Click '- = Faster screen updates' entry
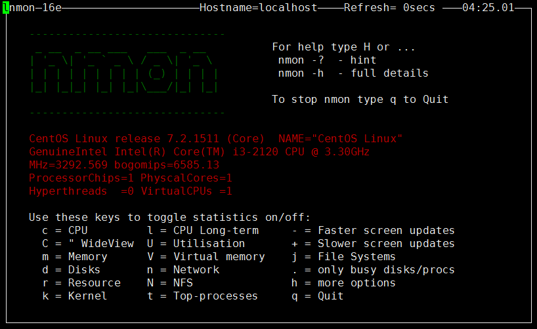 [374, 231]
